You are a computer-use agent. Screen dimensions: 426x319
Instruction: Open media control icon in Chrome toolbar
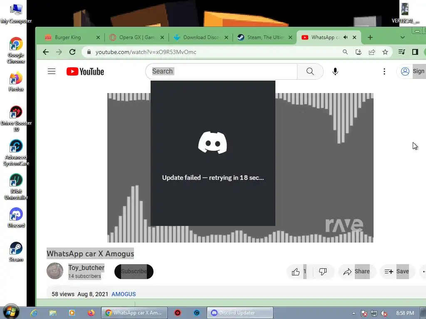pyautogui.click(x=401, y=52)
